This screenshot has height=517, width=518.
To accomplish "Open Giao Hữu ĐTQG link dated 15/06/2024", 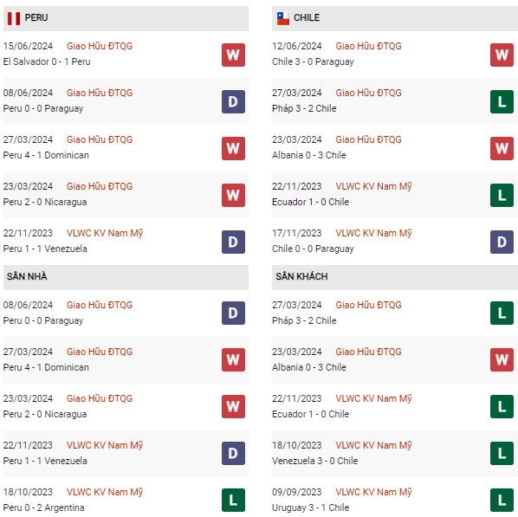I will pyautogui.click(x=100, y=46).
